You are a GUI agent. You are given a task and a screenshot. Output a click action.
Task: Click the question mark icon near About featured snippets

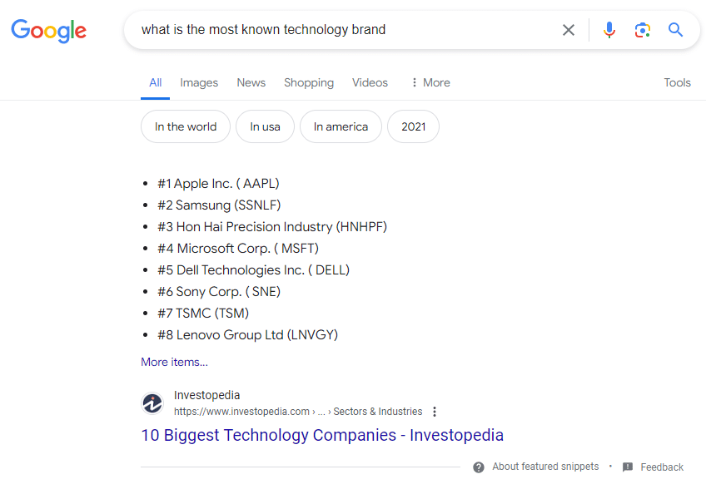(x=479, y=467)
